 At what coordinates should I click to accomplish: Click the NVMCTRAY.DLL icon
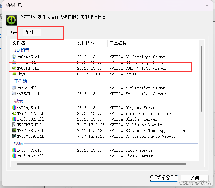tap(14, 113)
